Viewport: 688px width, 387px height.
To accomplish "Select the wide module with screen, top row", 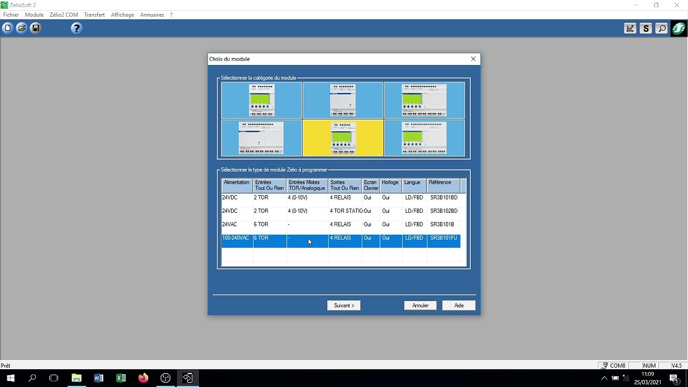I will (425, 100).
